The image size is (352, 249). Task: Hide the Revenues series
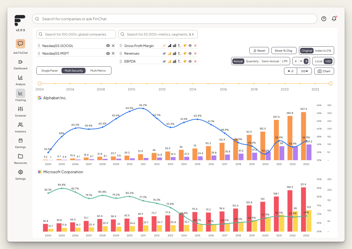coord(190,53)
